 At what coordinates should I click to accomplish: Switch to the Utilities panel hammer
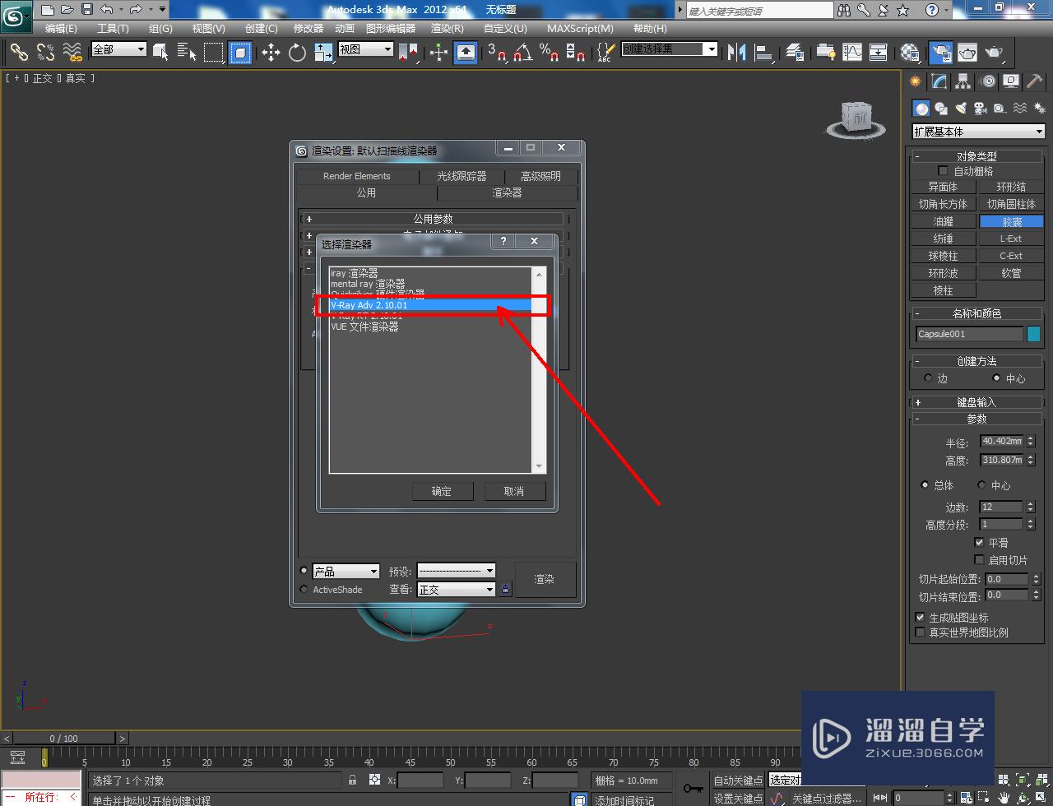(1034, 81)
